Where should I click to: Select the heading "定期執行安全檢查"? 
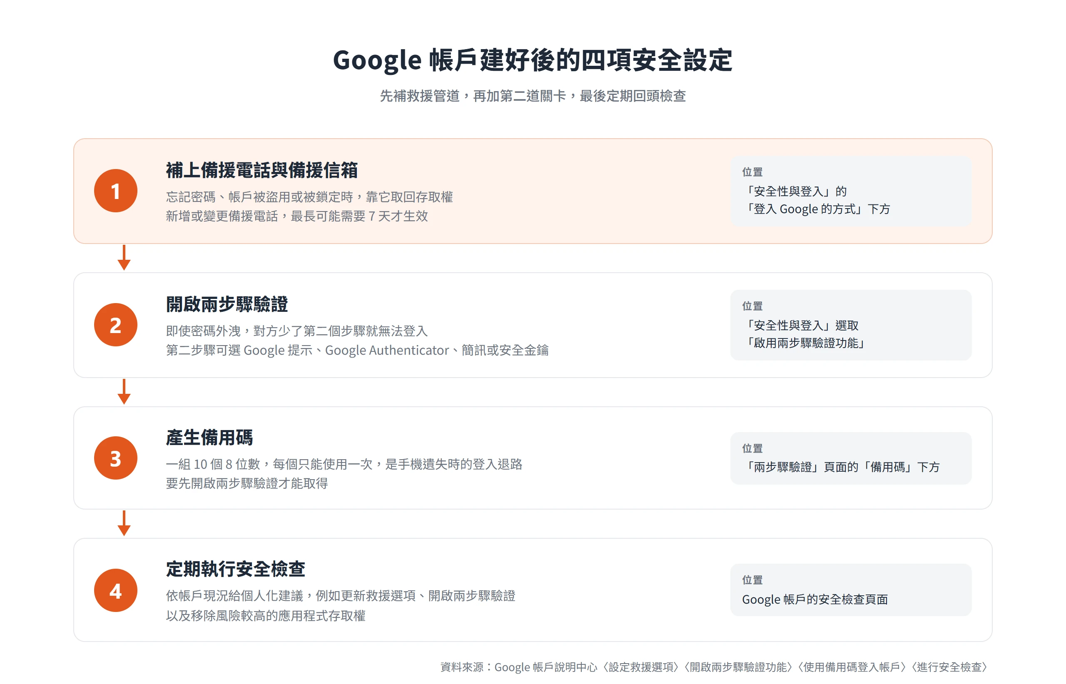(235, 569)
